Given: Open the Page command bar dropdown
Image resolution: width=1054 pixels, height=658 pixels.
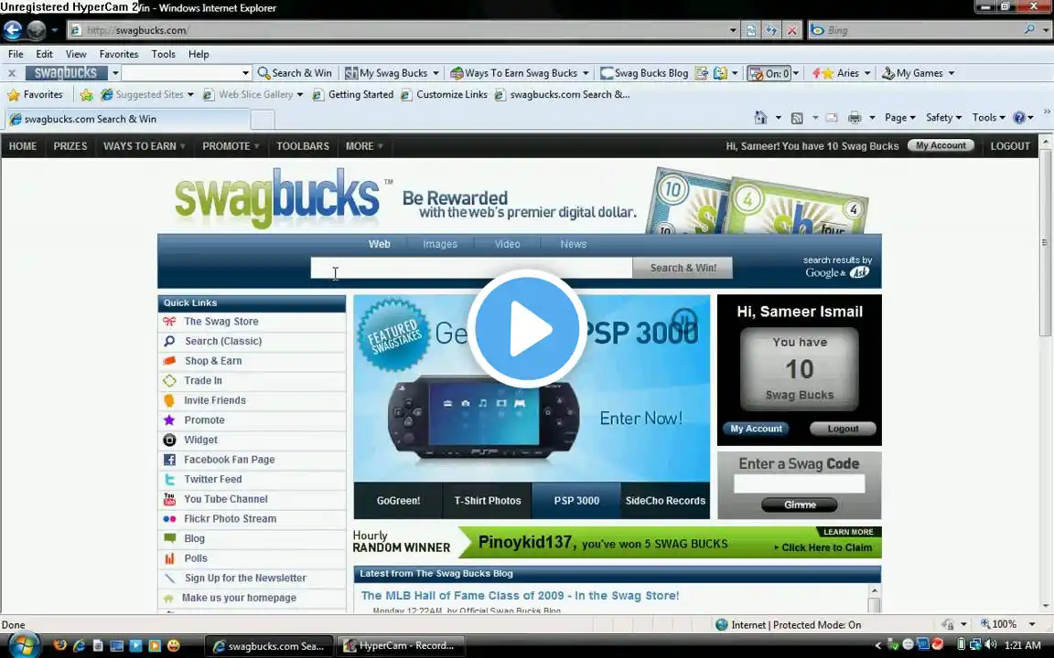Looking at the screenshot, I should pyautogui.click(x=900, y=118).
